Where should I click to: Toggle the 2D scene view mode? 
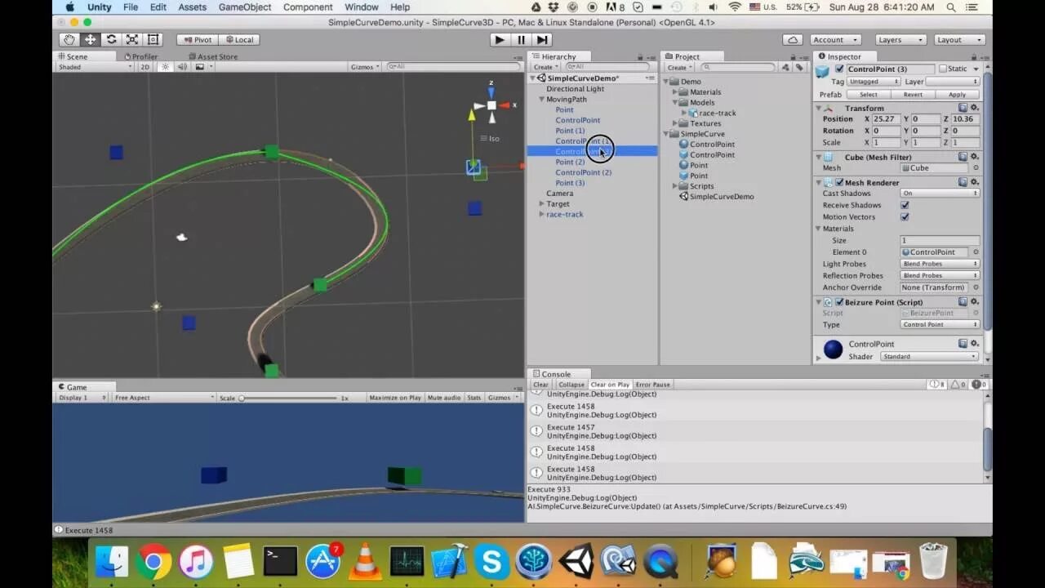point(145,67)
